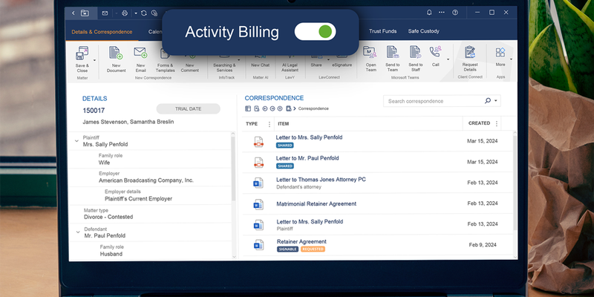This screenshot has height=297, width=594.
Task: Click the refresh sync icon
Action: [x=144, y=13]
